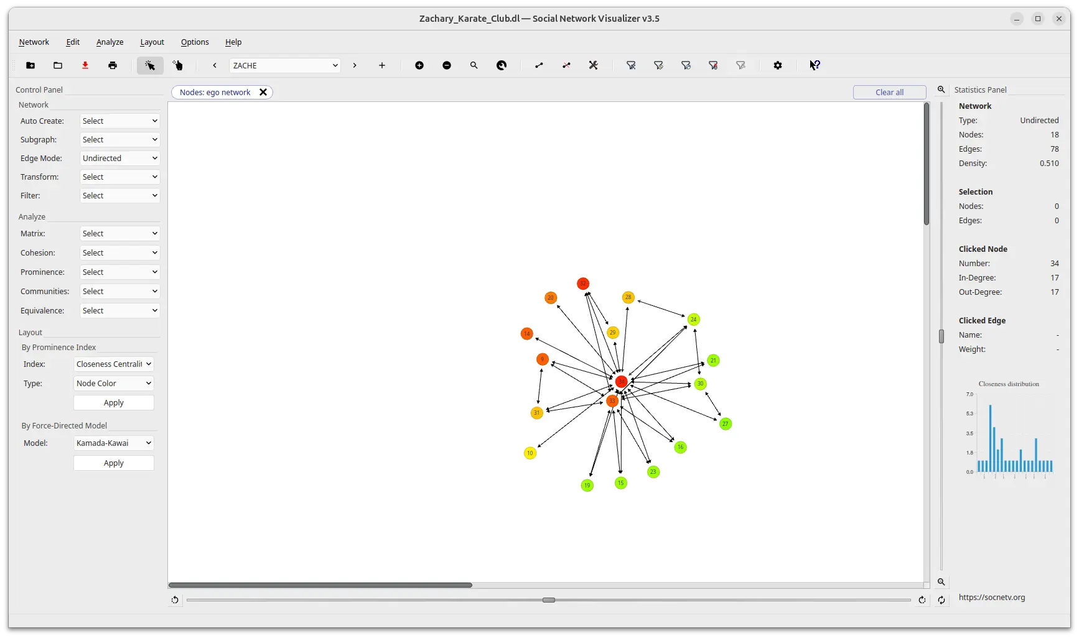Screen dimensions: 1079x638
Task: Click the vertical zoom slider handle
Action: (941, 336)
